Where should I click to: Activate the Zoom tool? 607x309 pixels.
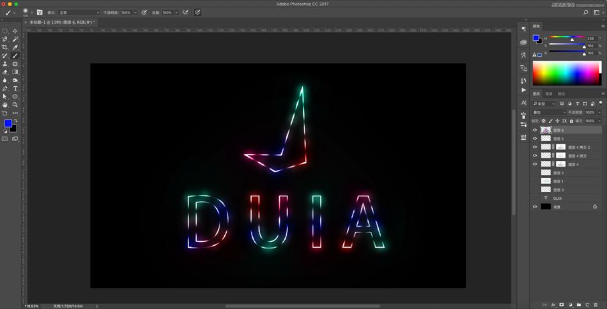click(x=15, y=105)
